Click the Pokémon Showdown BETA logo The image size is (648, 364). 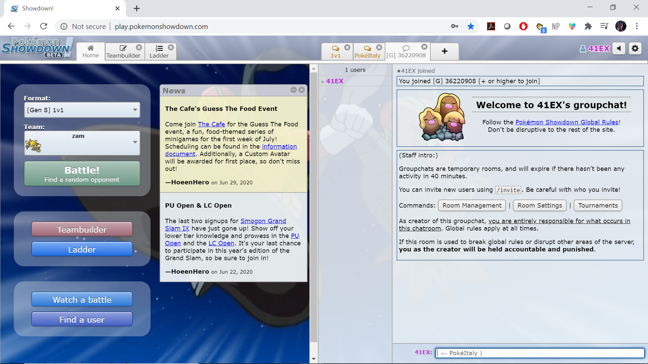(37, 48)
